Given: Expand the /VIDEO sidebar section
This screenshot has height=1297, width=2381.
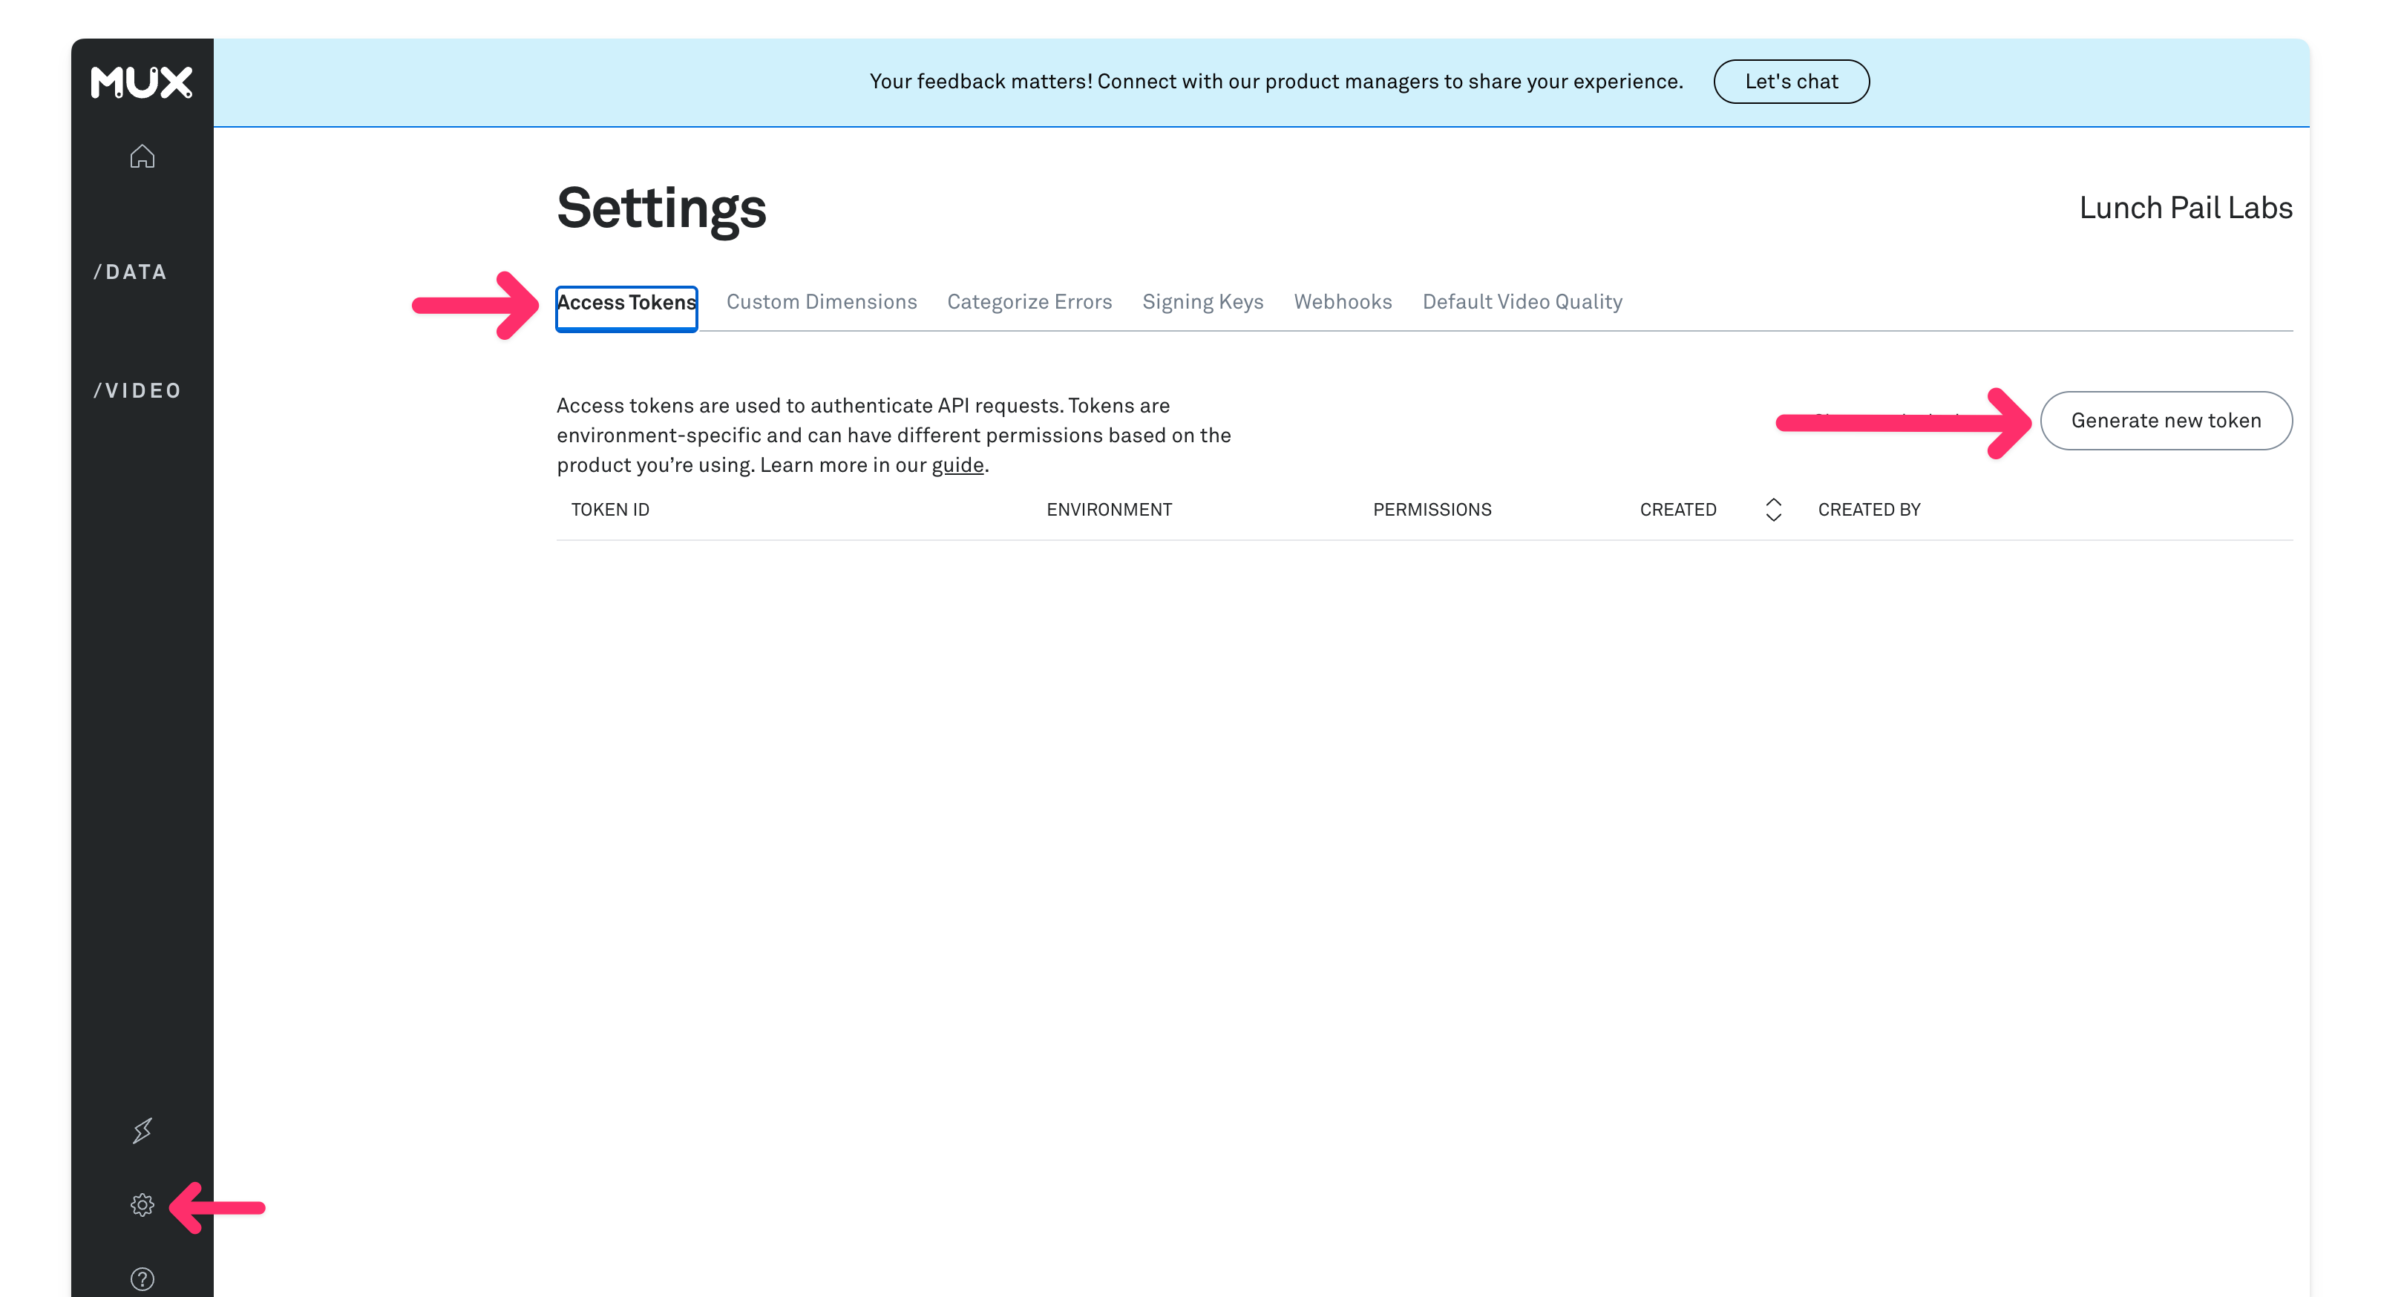Looking at the screenshot, I should point(138,391).
